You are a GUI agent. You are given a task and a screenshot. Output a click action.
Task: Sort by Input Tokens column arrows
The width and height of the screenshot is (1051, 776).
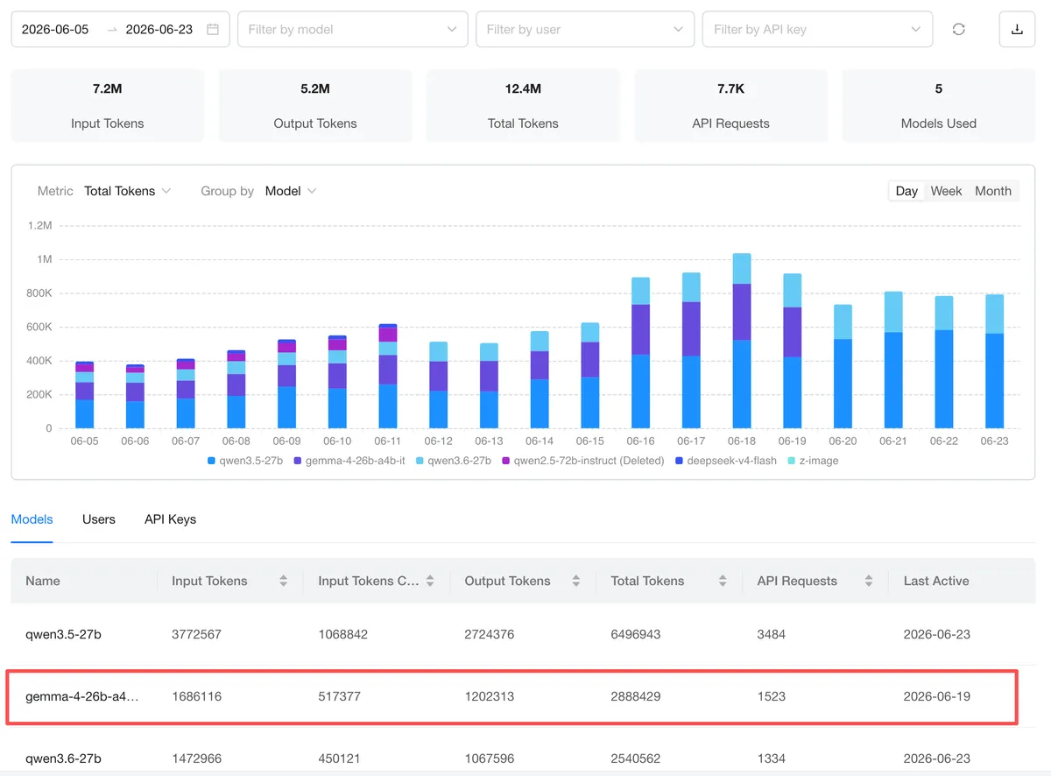click(283, 581)
